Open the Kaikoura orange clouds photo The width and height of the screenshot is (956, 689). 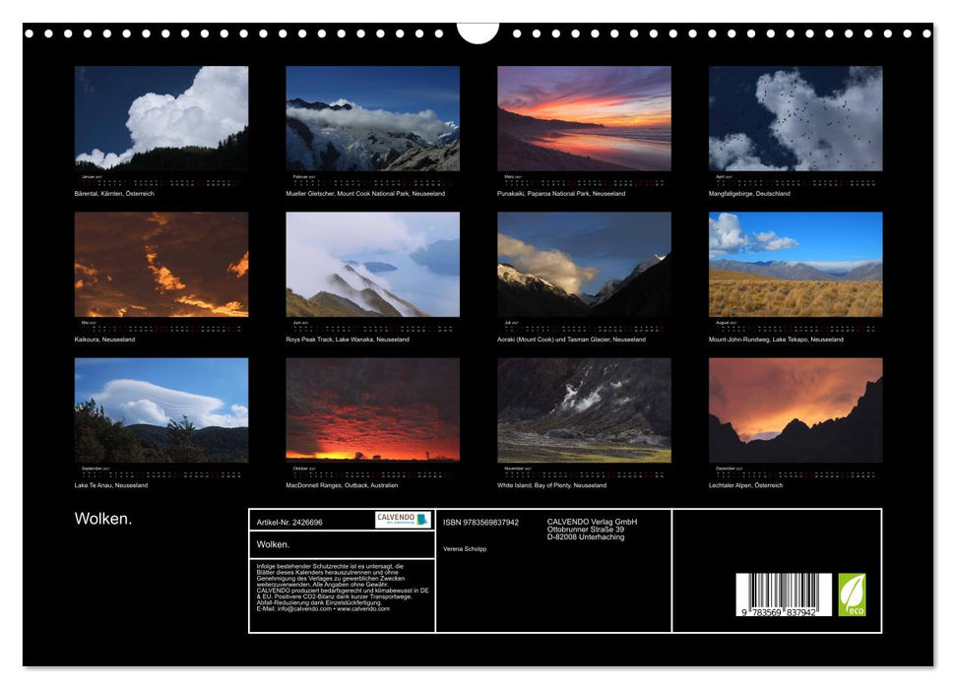point(160,264)
